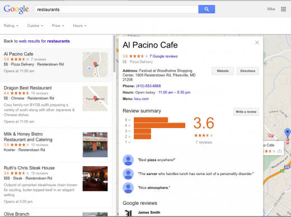Expand the Rating filter dropdown
291x217 pixels.
[11, 26]
